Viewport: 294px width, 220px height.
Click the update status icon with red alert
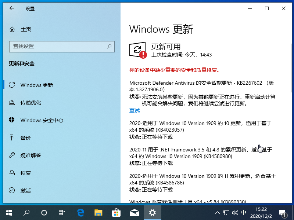[138, 50]
